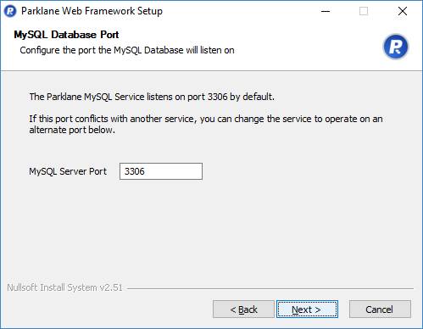Close the Parklane Web Framework Setup window
Image resolution: width=423 pixels, height=329 pixels.
pos(403,11)
